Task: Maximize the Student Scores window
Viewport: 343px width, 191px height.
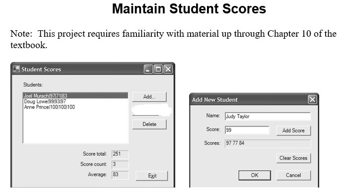Action: 158,69
